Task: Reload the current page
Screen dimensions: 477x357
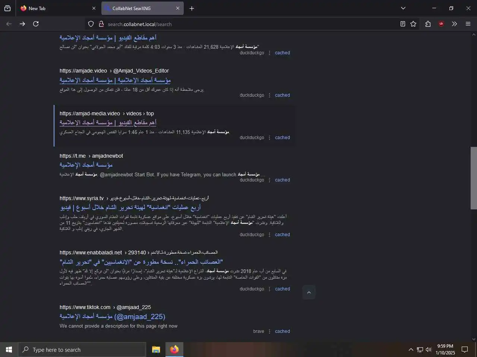Action: (x=36, y=24)
